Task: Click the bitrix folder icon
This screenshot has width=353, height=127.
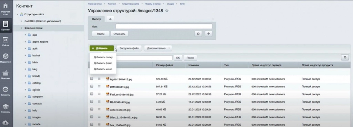Action: point(30,62)
